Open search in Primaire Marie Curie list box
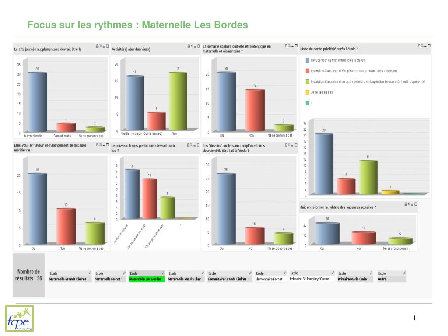This screenshot has width=448, height=336. point(371,273)
